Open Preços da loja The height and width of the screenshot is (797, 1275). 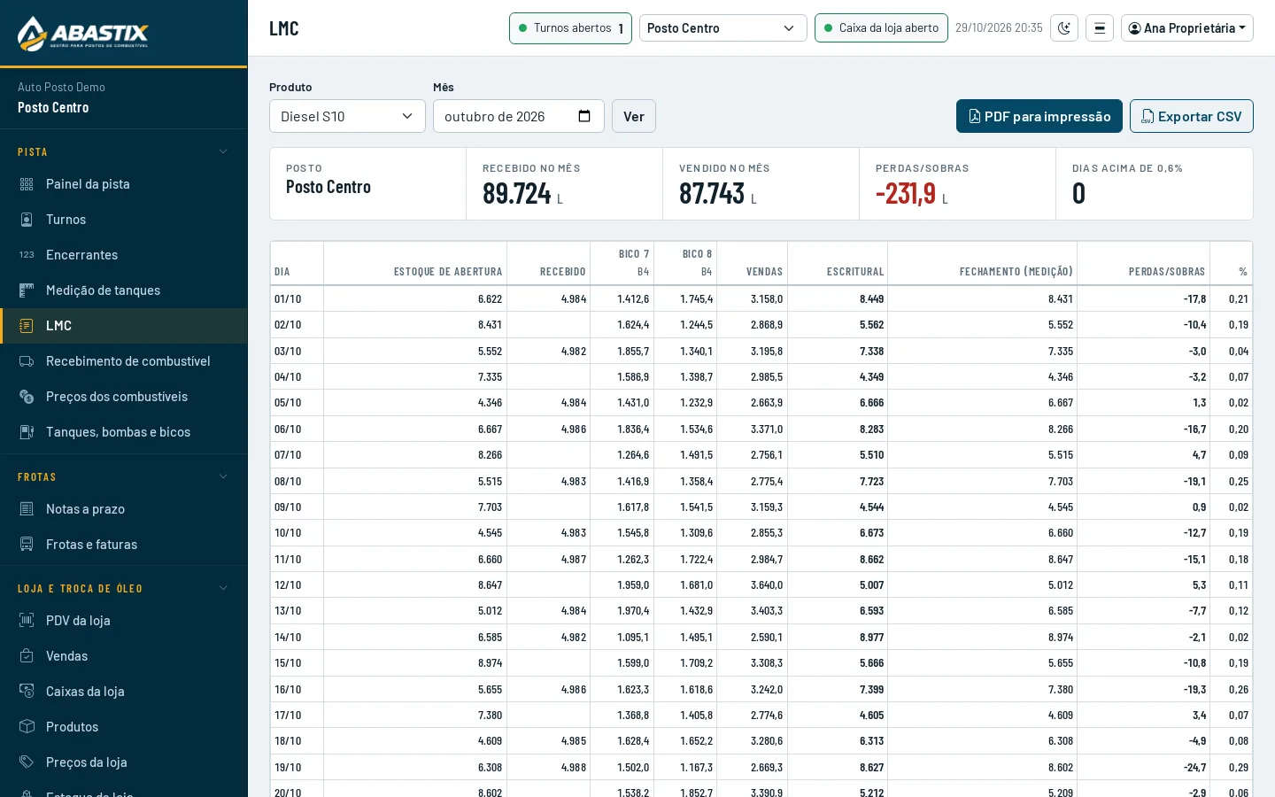click(x=124, y=762)
